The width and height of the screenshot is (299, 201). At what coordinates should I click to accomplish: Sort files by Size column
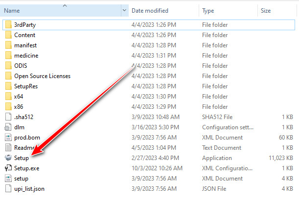click(266, 10)
